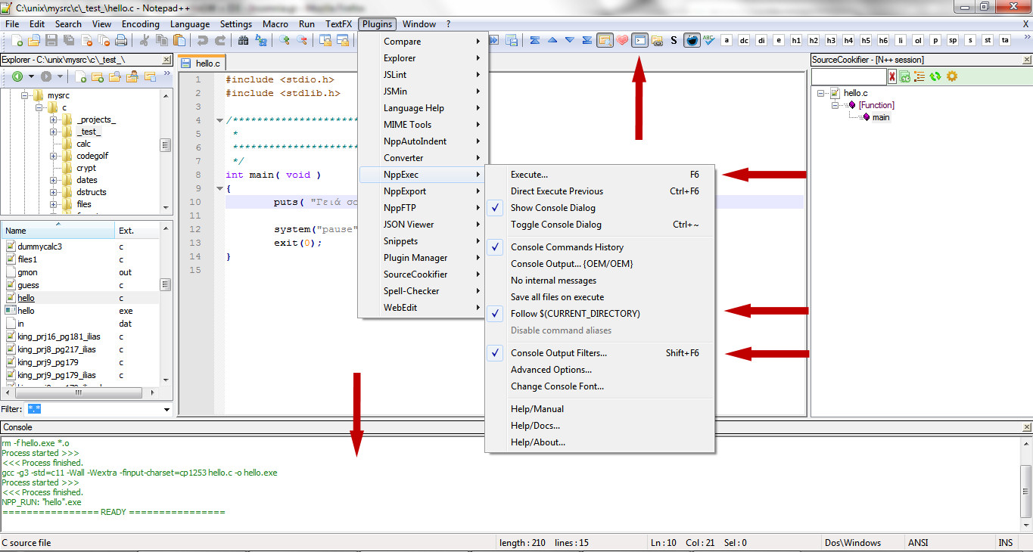This screenshot has width=1033, height=552.
Task: Click red X clear icon in SourceCookifier
Action: [x=892, y=76]
